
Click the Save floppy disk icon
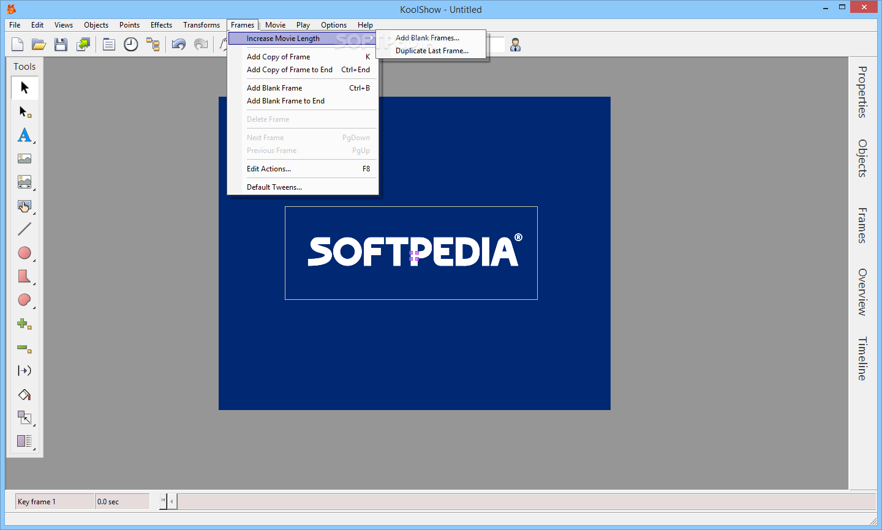point(61,44)
